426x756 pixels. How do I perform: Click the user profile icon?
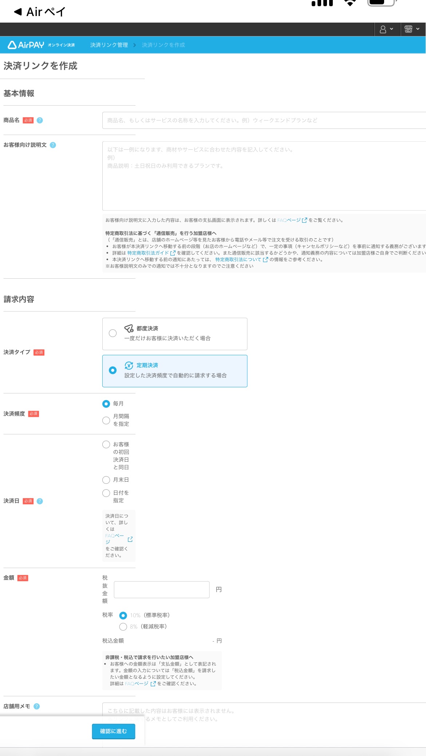(383, 29)
